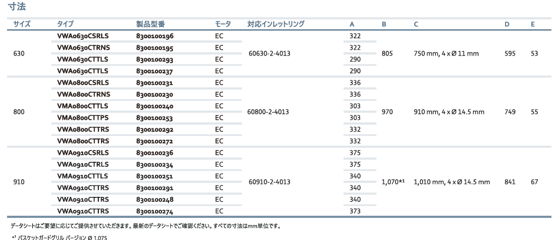Click type VWA0800CTRNS
The width and height of the screenshot is (559, 240).
(83, 94)
